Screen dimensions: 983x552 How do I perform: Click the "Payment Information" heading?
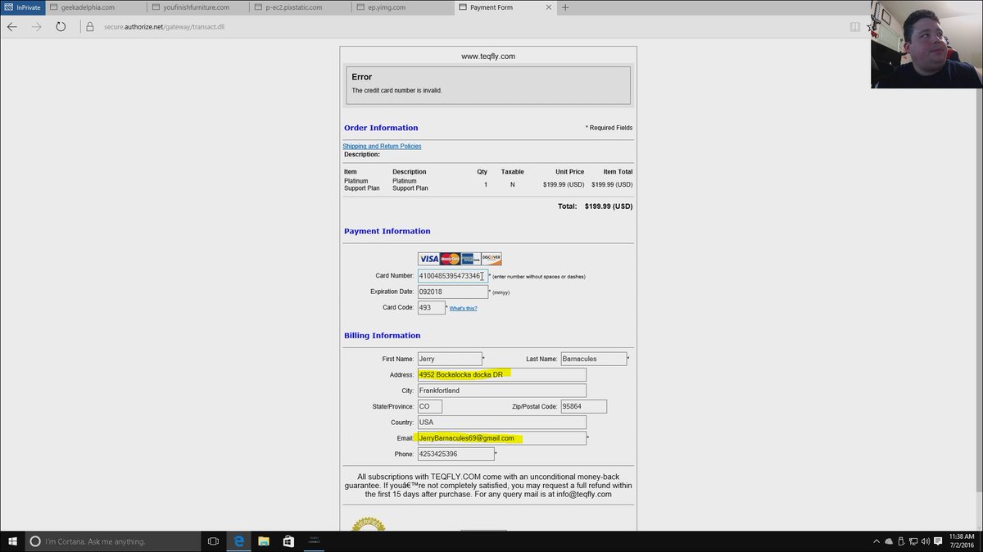coord(387,231)
